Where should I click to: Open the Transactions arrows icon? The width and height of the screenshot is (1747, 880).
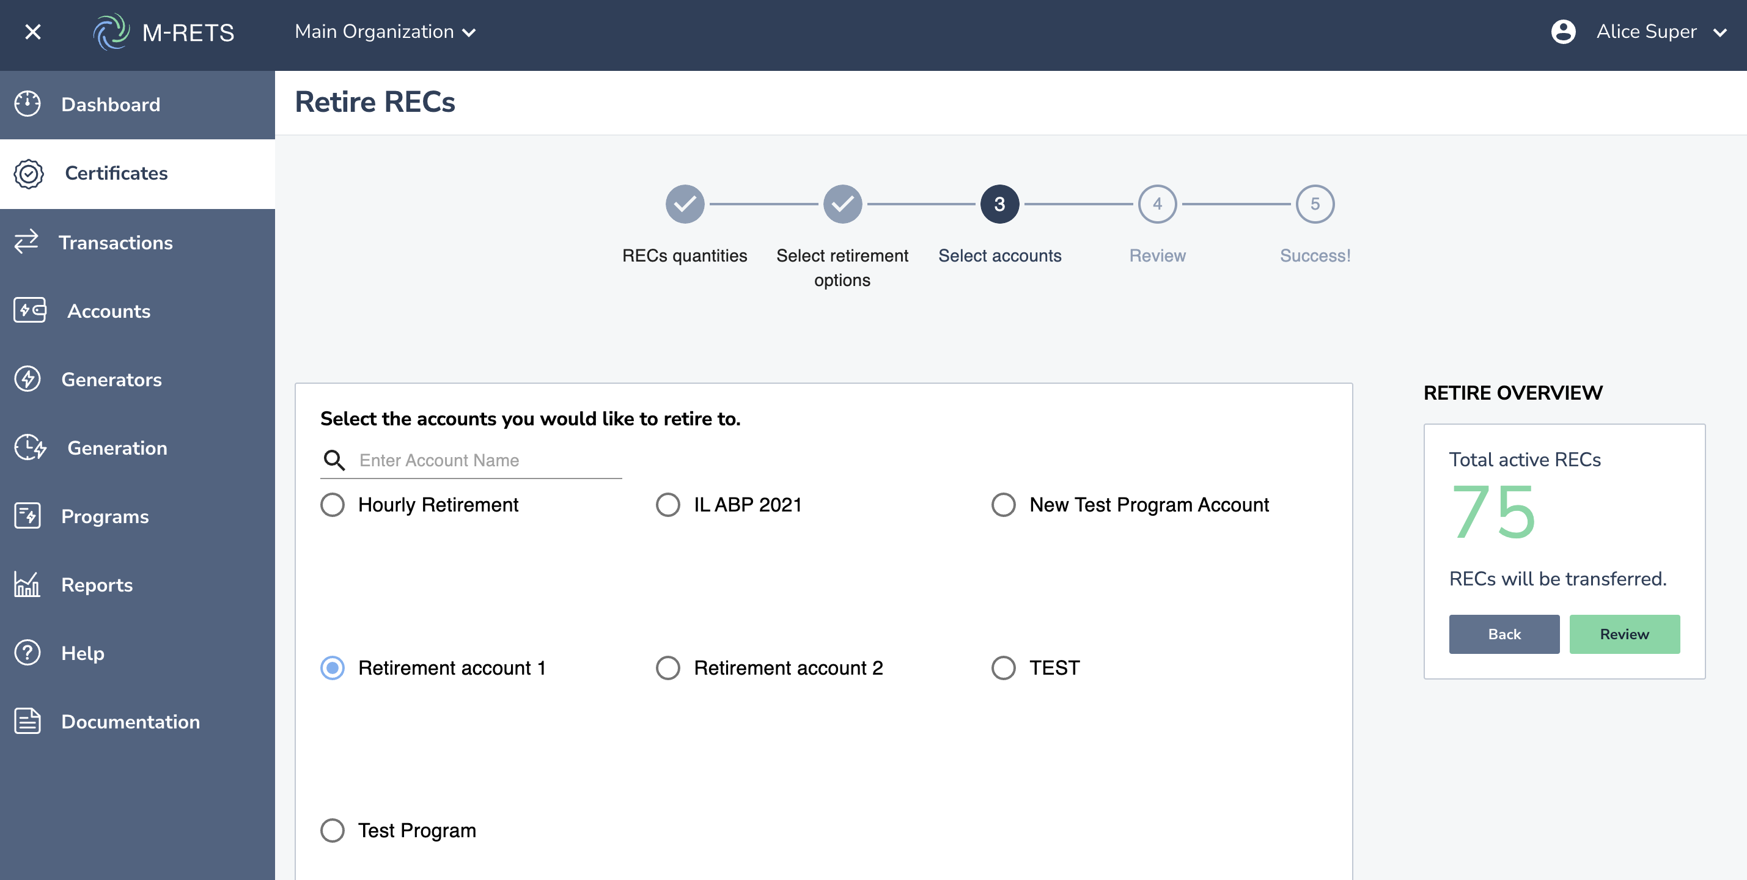click(x=27, y=242)
